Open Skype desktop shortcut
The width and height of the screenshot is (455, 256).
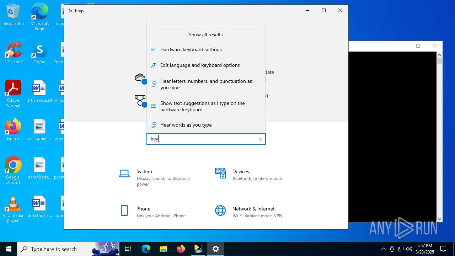tap(39, 53)
